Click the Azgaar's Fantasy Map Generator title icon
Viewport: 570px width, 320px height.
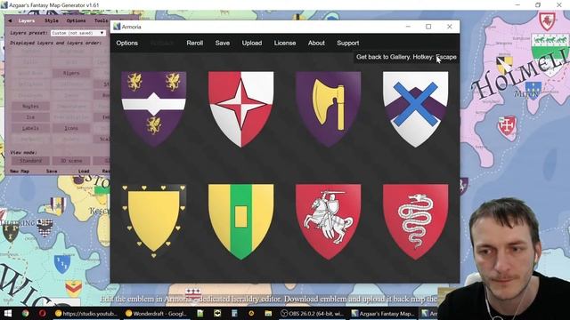pos(4,5)
